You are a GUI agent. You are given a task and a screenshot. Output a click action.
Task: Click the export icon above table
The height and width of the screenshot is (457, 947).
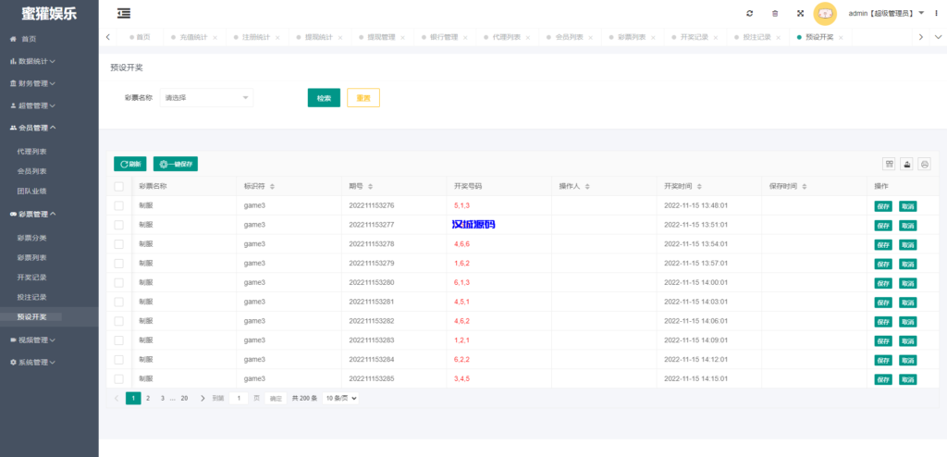(906, 164)
